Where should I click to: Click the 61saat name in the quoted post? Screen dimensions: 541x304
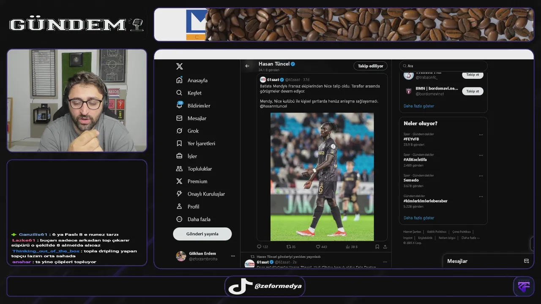tap(273, 79)
